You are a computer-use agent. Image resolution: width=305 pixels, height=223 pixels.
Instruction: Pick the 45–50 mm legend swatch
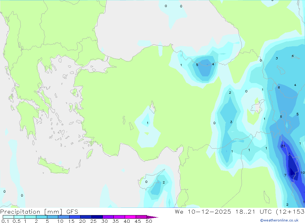pos(141,217)
